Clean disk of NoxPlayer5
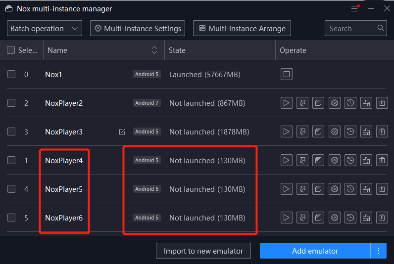 point(366,189)
